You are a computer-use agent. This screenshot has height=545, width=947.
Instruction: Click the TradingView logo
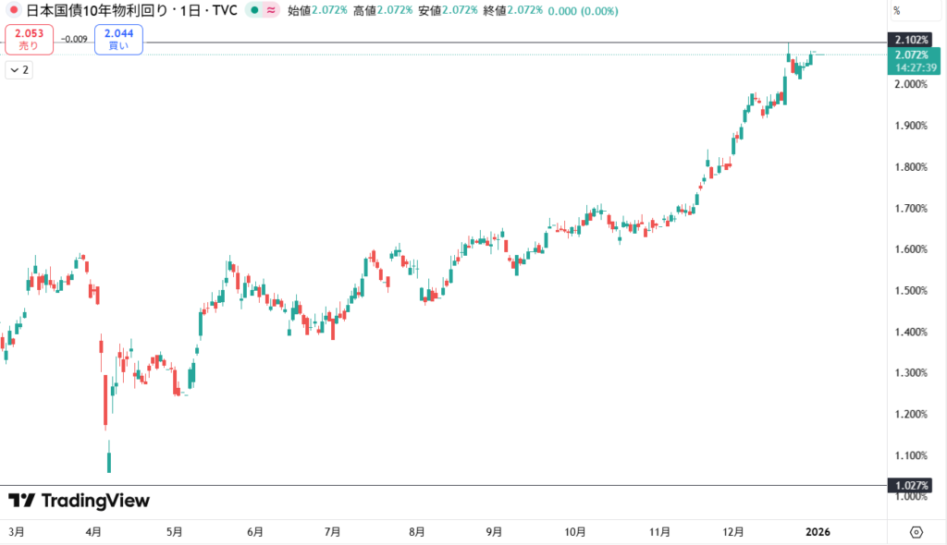tap(79, 501)
